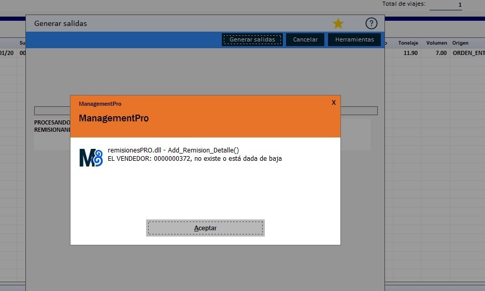Select the Volumen column header
The image size is (485, 291).
coord(436,43)
